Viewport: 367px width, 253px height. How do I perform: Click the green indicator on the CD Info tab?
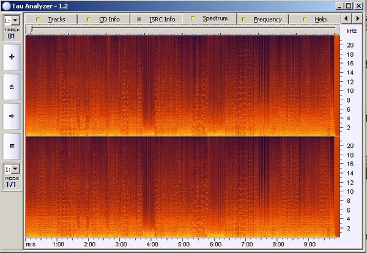coord(89,19)
